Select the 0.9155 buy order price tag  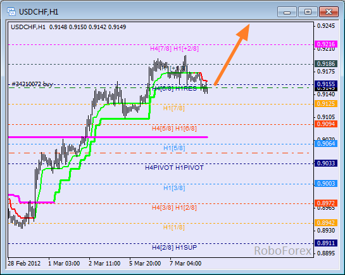click(x=326, y=84)
